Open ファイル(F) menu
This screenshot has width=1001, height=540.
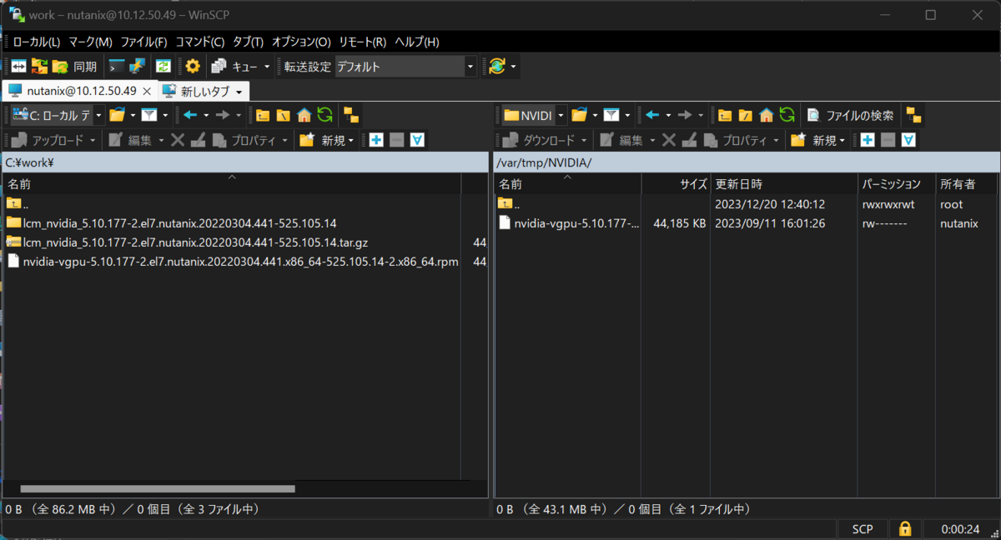point(143,42)
